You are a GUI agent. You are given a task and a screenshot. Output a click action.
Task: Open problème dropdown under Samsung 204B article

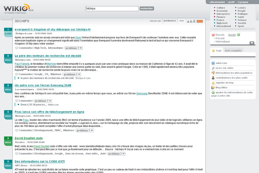pyautogui.click(x=43, y=101)
